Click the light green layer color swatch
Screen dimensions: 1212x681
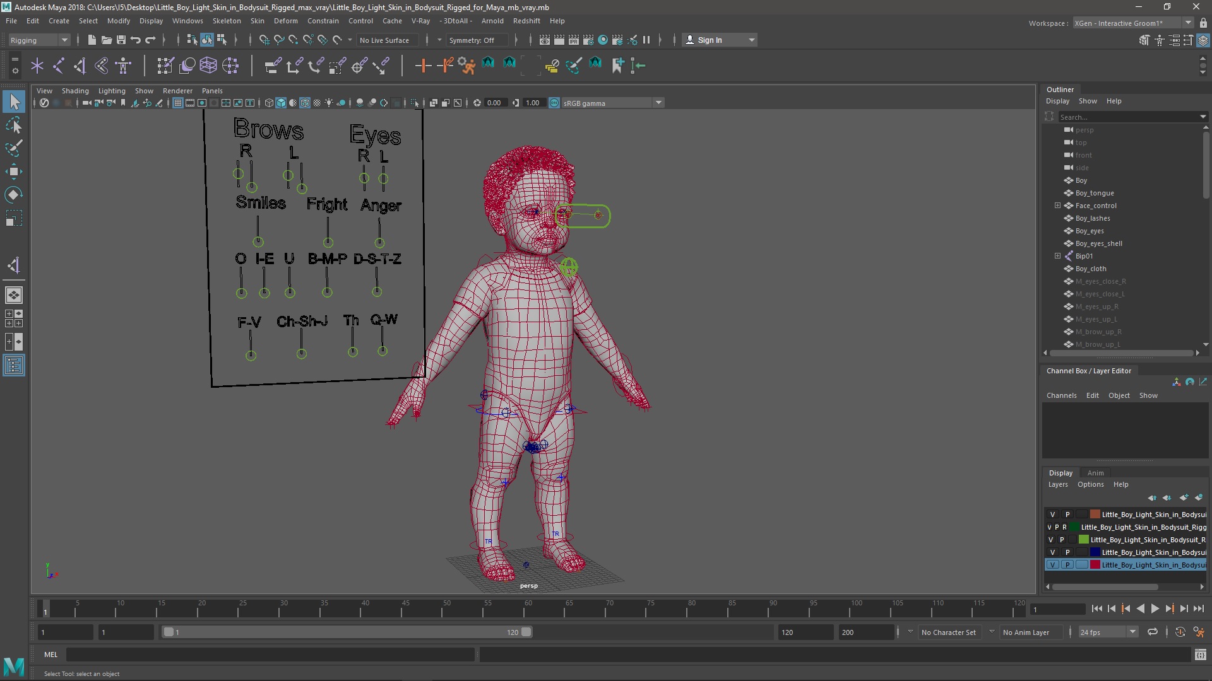(x=1084, y=540)
